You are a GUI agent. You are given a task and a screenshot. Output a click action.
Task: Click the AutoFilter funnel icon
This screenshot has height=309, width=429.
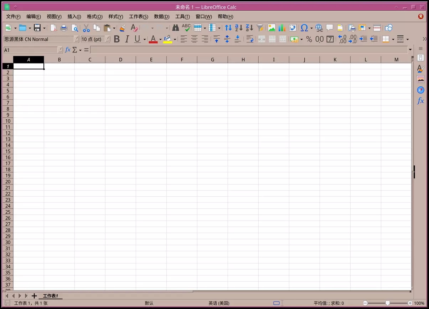pos(260,28)
